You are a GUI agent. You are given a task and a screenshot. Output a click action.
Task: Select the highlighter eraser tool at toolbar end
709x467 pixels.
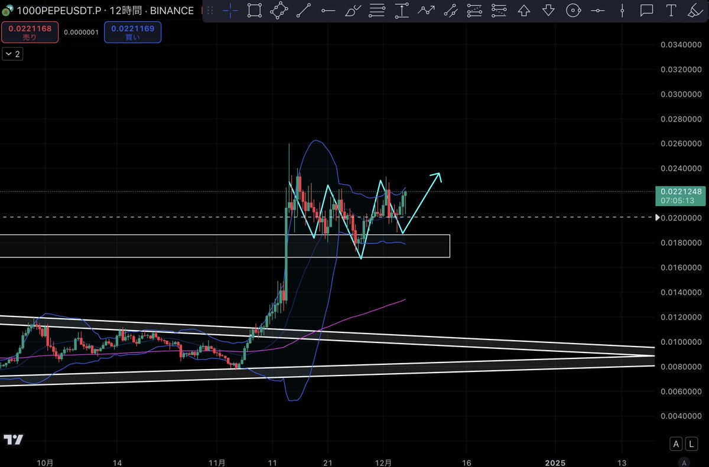click(695, 11)
